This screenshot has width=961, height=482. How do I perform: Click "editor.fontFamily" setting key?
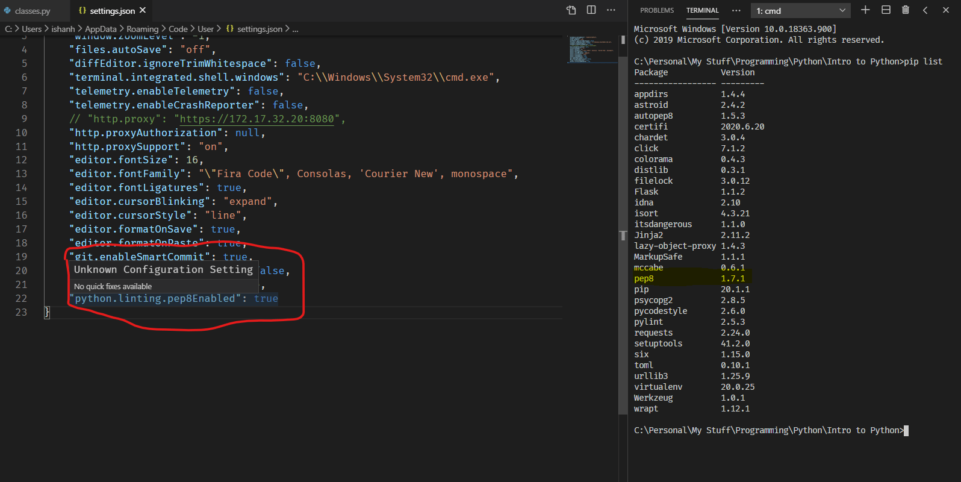pyautogui.click(x=127, y=174)
